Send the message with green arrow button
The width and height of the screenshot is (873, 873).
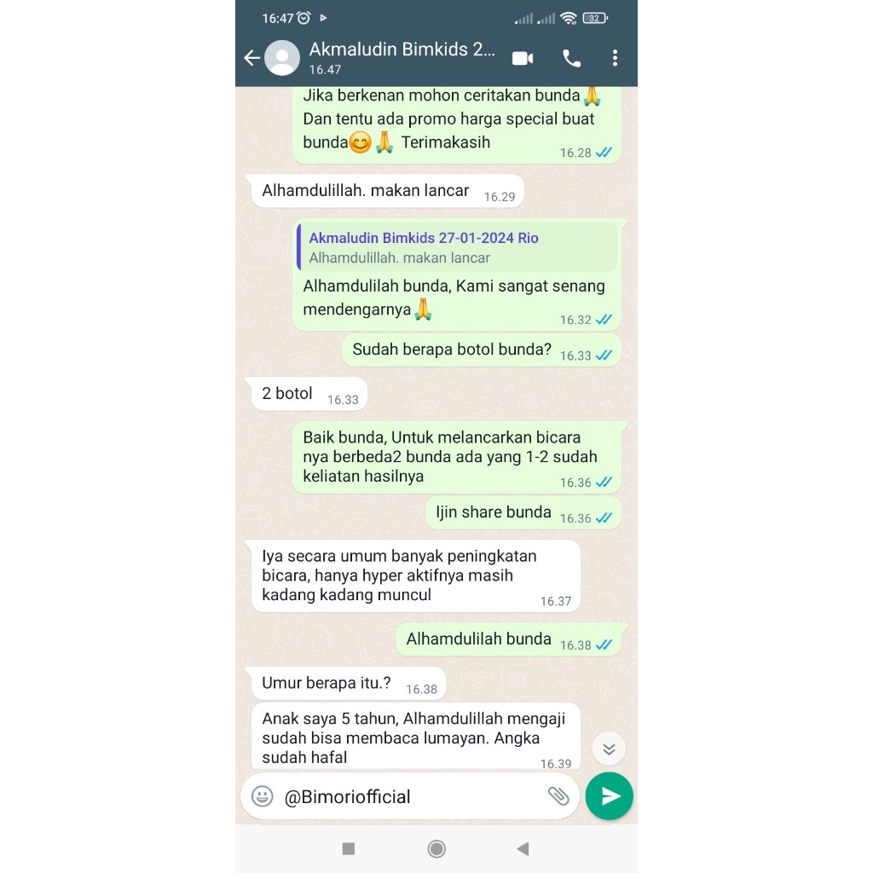click(x=609, y=796)
